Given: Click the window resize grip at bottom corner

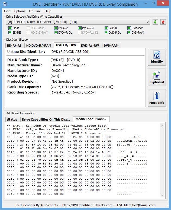Looking at the screenshot, I should click(x=167, y=206).
